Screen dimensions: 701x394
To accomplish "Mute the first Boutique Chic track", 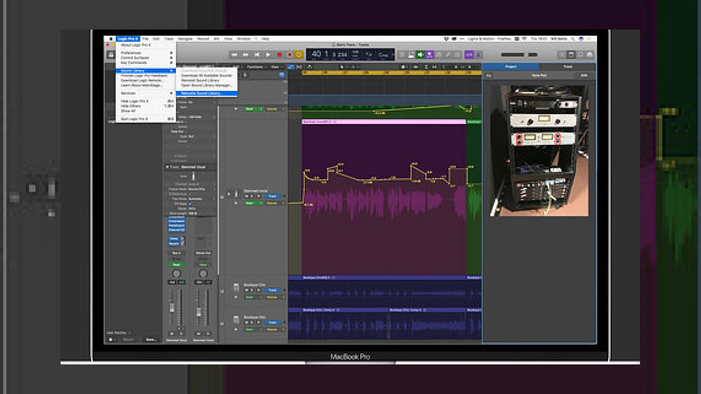I will [246, 290].
